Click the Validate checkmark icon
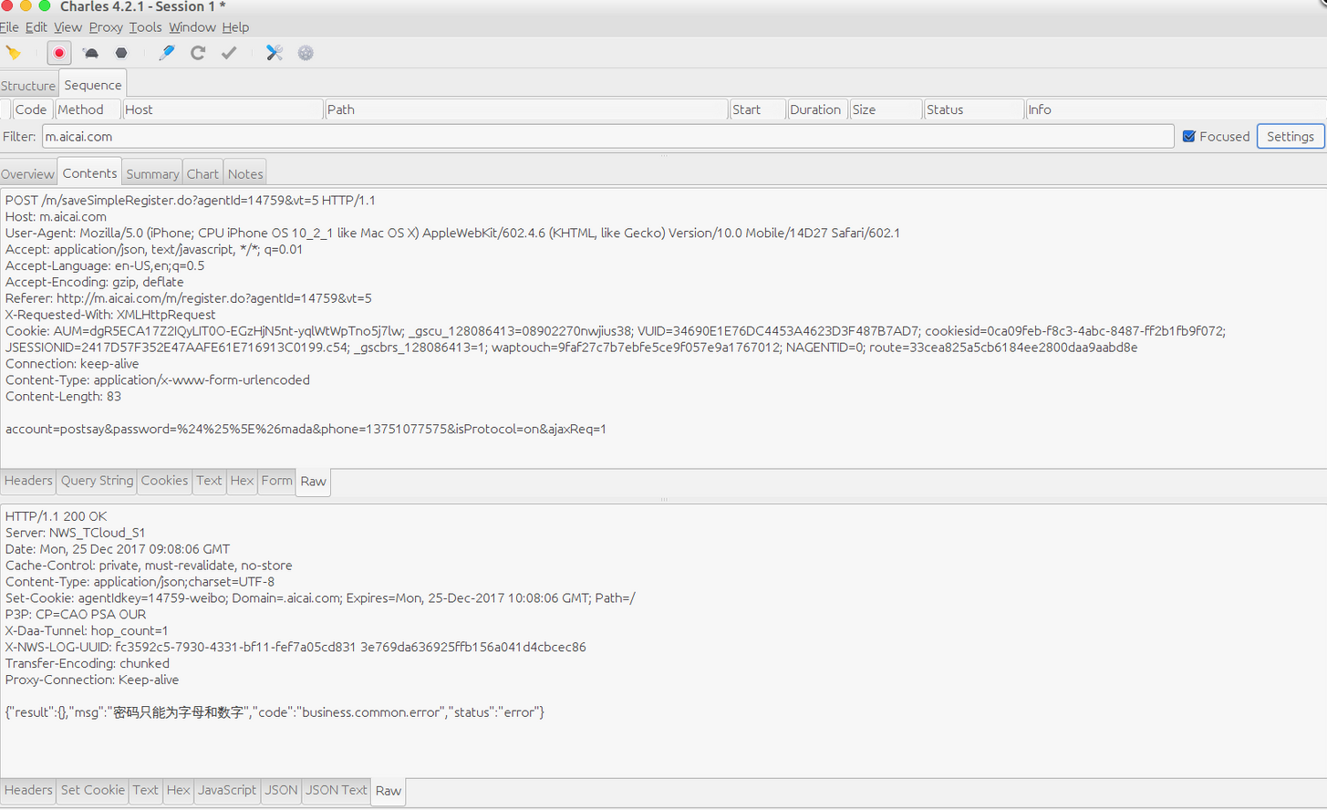This screenshot has width=1327, height=810. 229,53
